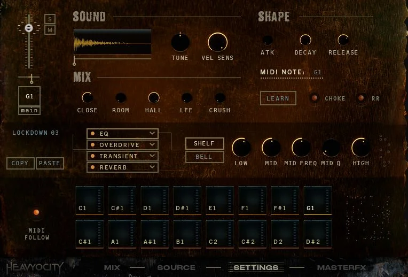Click the DECAY knob
This screenshot has height=277, width=408.
point(305,40)
